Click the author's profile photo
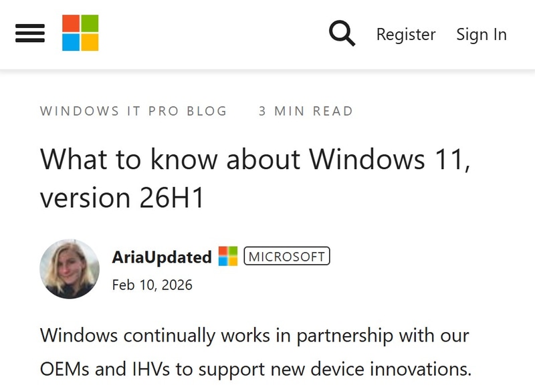This screenshot has height=387, width=535. click(70, 269)
